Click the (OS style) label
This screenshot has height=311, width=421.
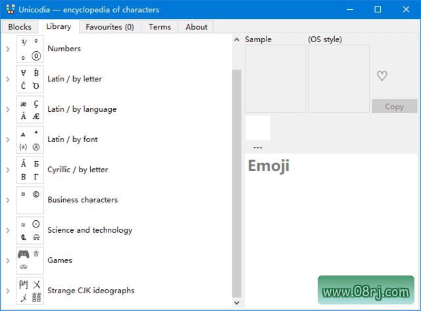click(325, 39)
